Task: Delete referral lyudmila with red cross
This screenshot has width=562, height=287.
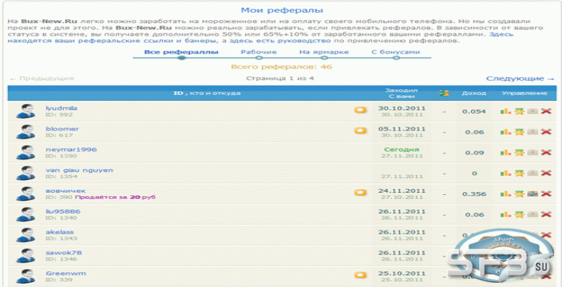Action: 546,111
